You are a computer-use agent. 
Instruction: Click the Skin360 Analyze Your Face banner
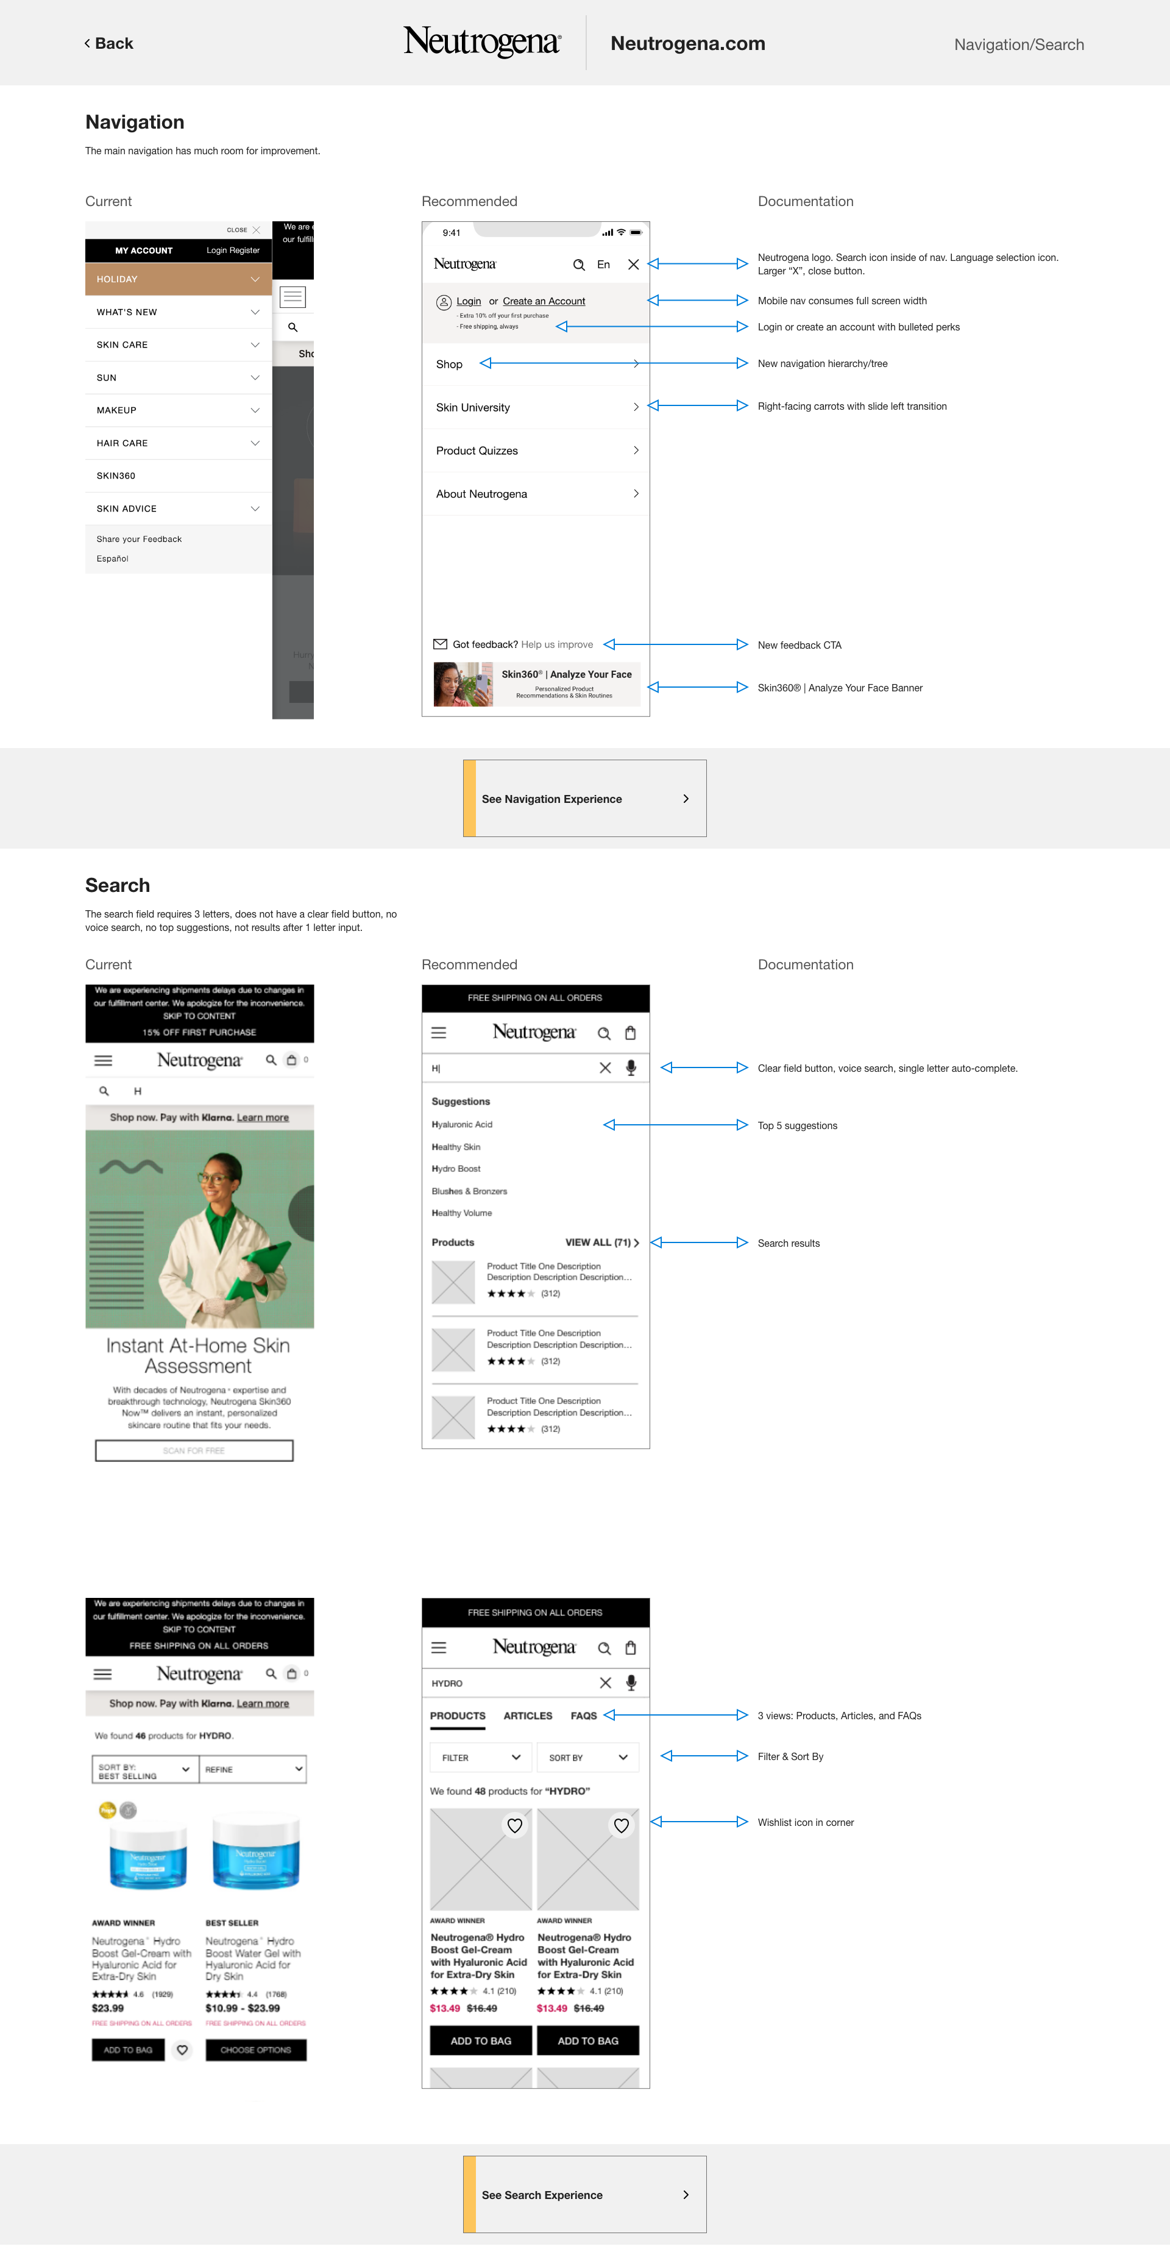537,683
